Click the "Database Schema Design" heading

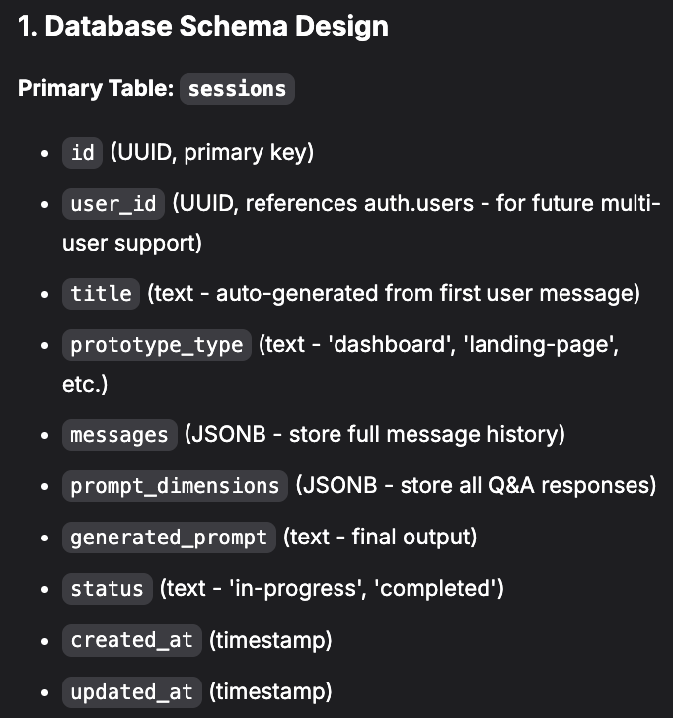(202, 27)
